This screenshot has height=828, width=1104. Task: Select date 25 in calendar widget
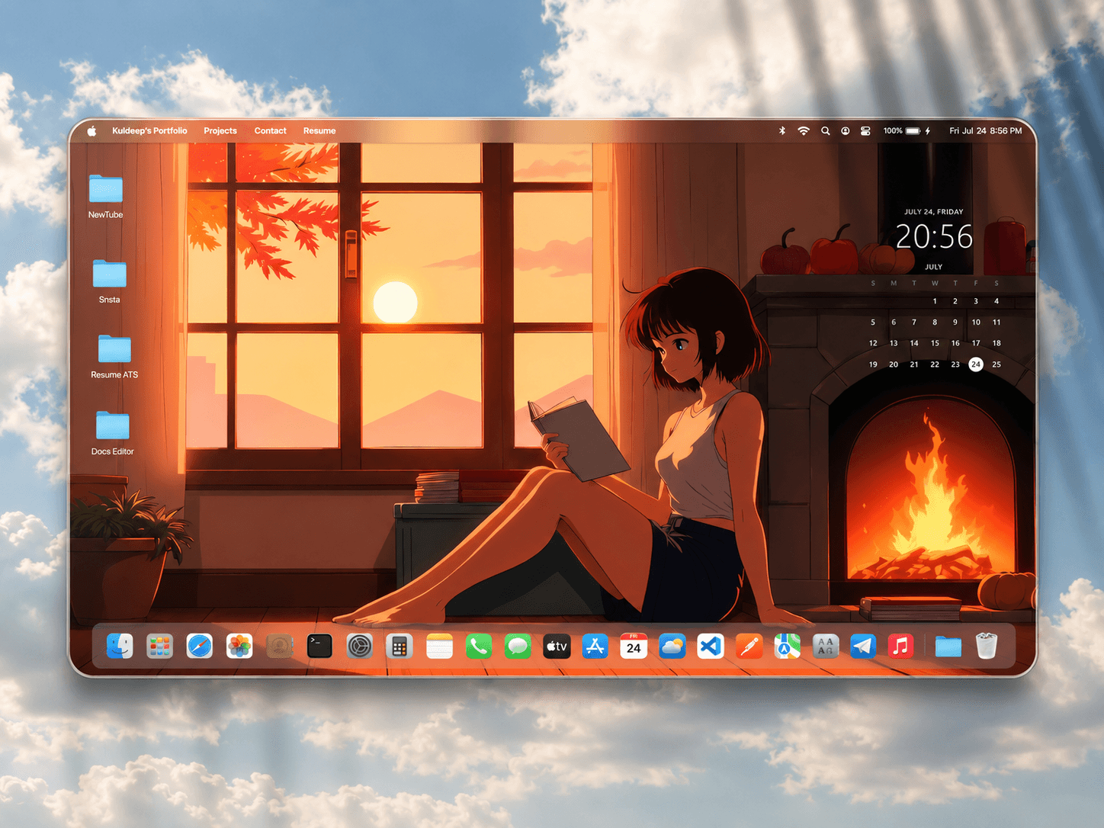996,364
